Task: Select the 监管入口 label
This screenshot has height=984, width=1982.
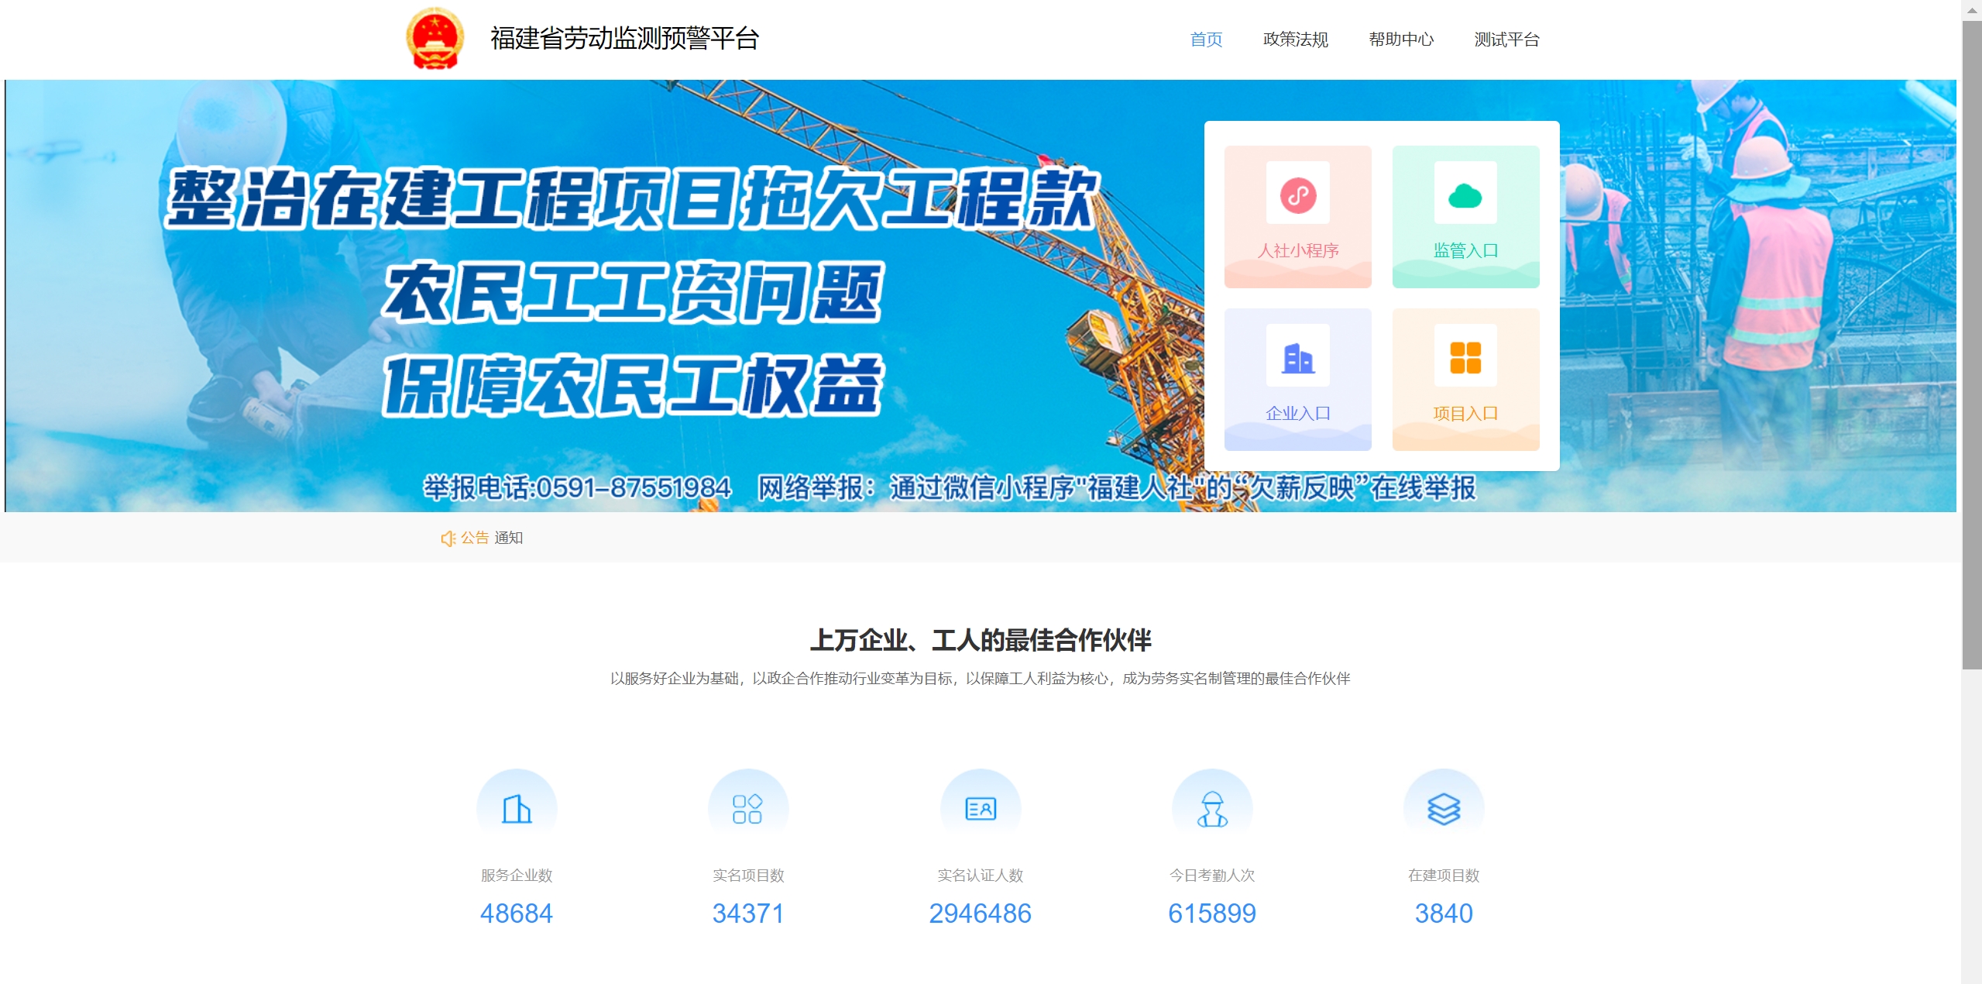Action: [1465, 250]
